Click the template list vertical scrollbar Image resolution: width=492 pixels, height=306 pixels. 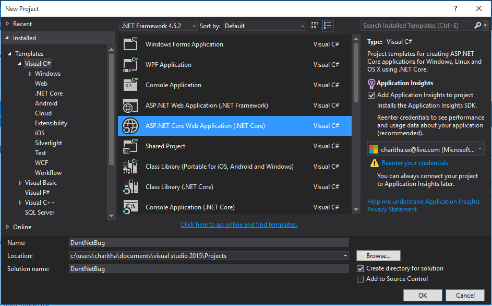tap(356, 125)
